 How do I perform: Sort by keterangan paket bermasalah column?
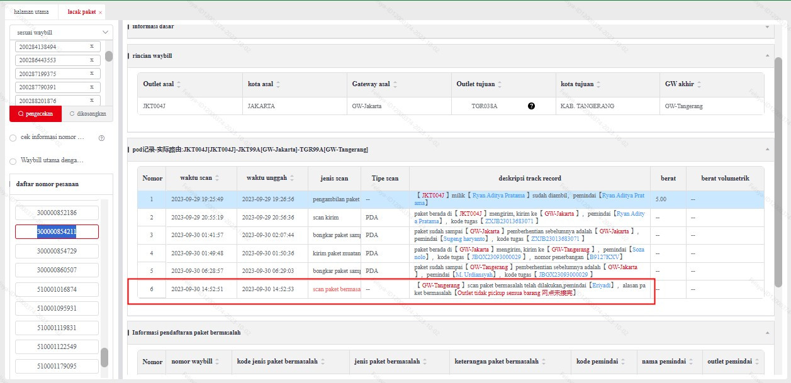pos(544,362)
